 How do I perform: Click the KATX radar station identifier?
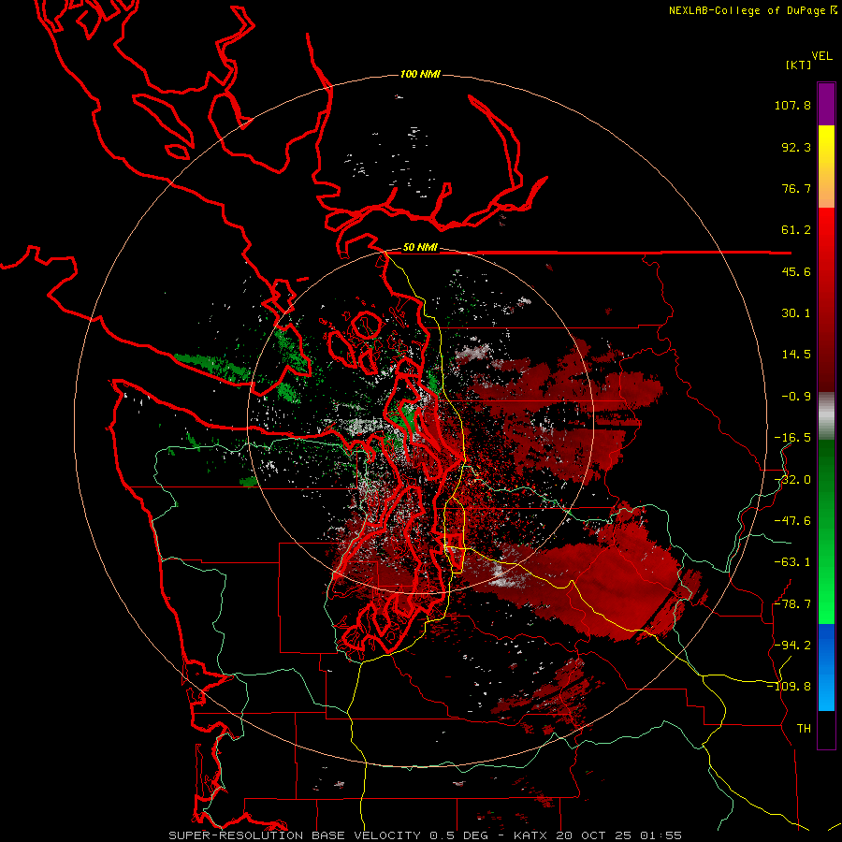click(x=530, y=835)
